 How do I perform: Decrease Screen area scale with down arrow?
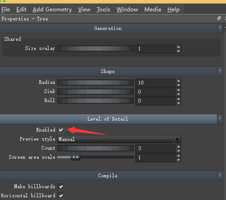coord(178,160)
